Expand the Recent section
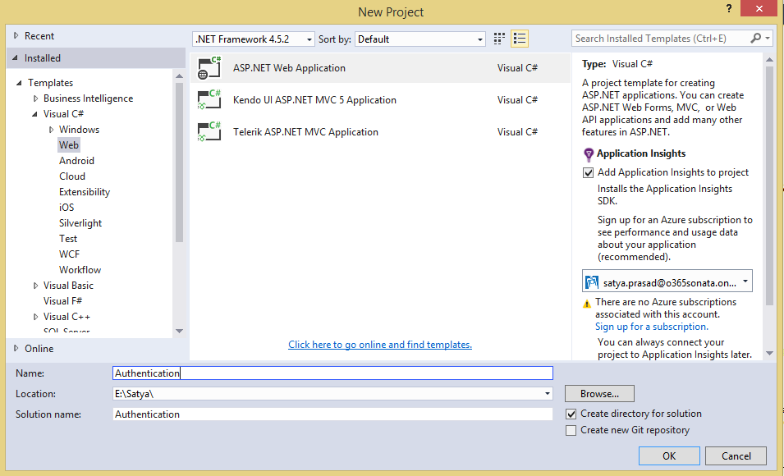The image size is (784, 476). click(16, 35)
